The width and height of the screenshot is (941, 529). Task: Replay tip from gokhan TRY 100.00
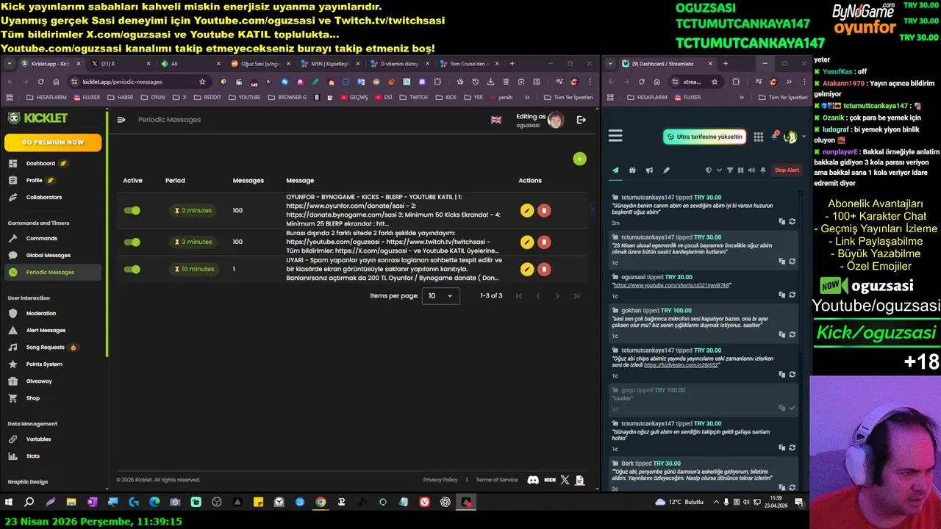pyautogui.click(x=792, y=335)
